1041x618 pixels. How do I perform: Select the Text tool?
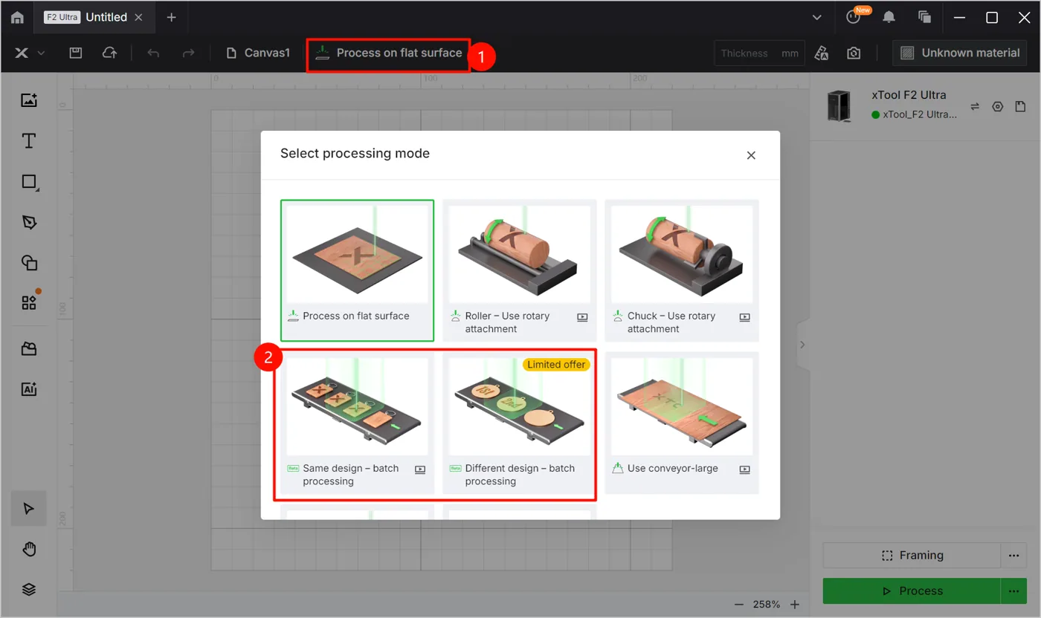click(29, 141)
